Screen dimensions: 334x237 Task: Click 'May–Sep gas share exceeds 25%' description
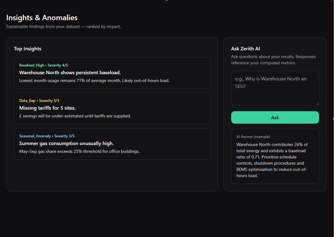79,151
